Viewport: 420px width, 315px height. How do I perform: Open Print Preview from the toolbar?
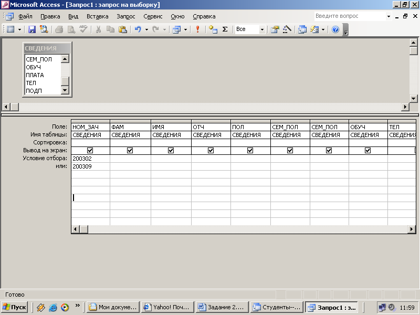pos(71,29)
